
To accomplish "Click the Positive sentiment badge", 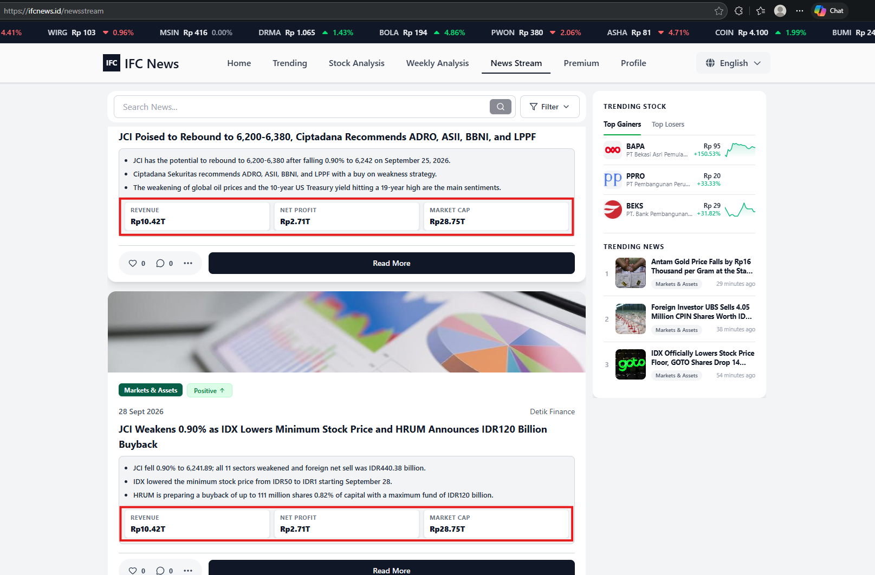I will click(x=210, y=390).
